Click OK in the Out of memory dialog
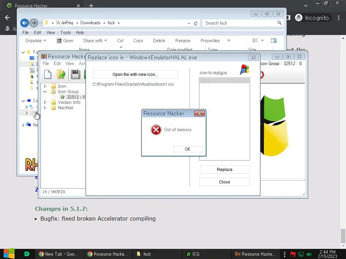Viewport: 346px width, 259px height. tap(188, 149)
